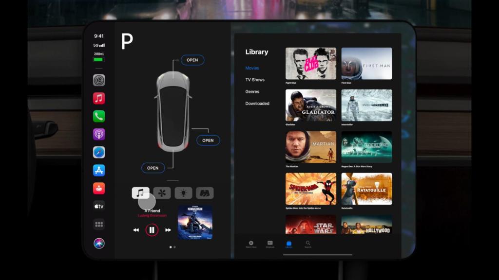Select the music quick-control toggle
This screenshot has width=499, height=280.
pos(141,192)
